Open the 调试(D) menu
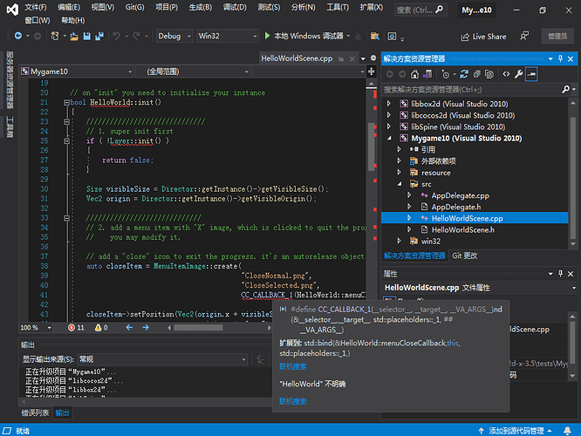This screenshot has height=436, width=581. coord(235,7)
